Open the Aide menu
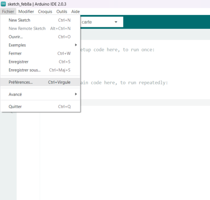Viewport: 210px width, 200px height. 75,11
